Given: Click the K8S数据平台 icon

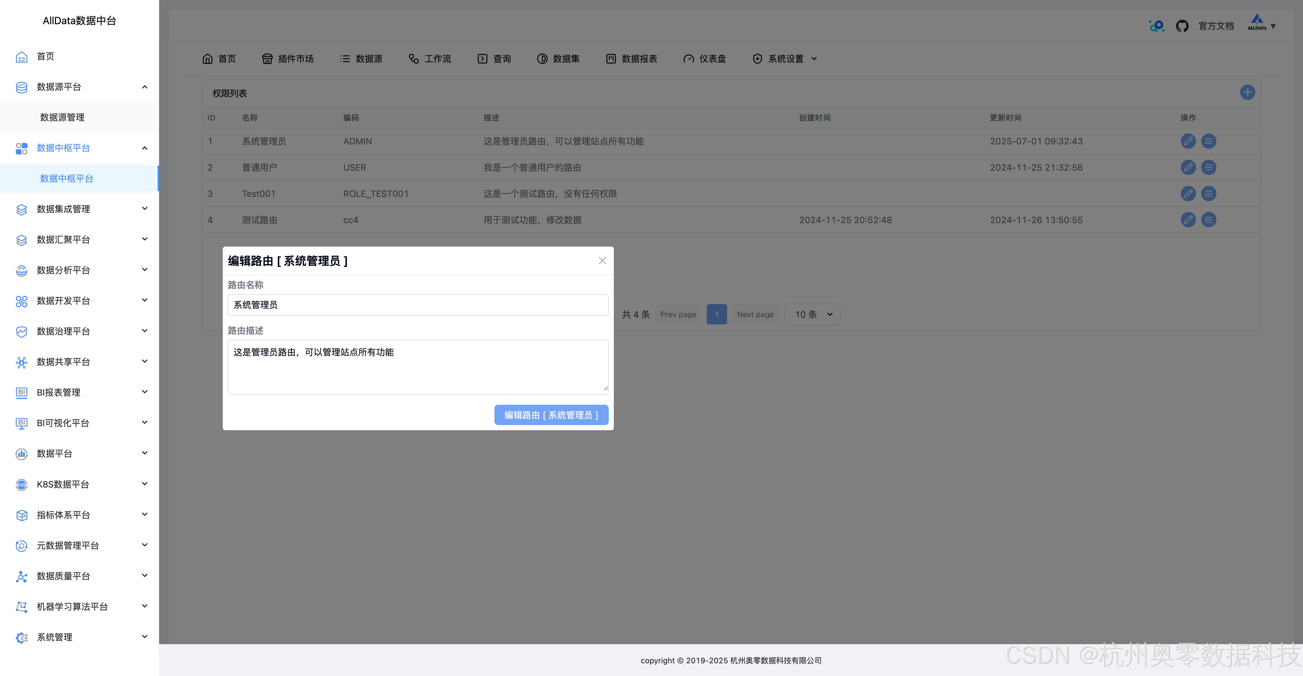Looking at the screenshot, I should (x=21, y=485).
